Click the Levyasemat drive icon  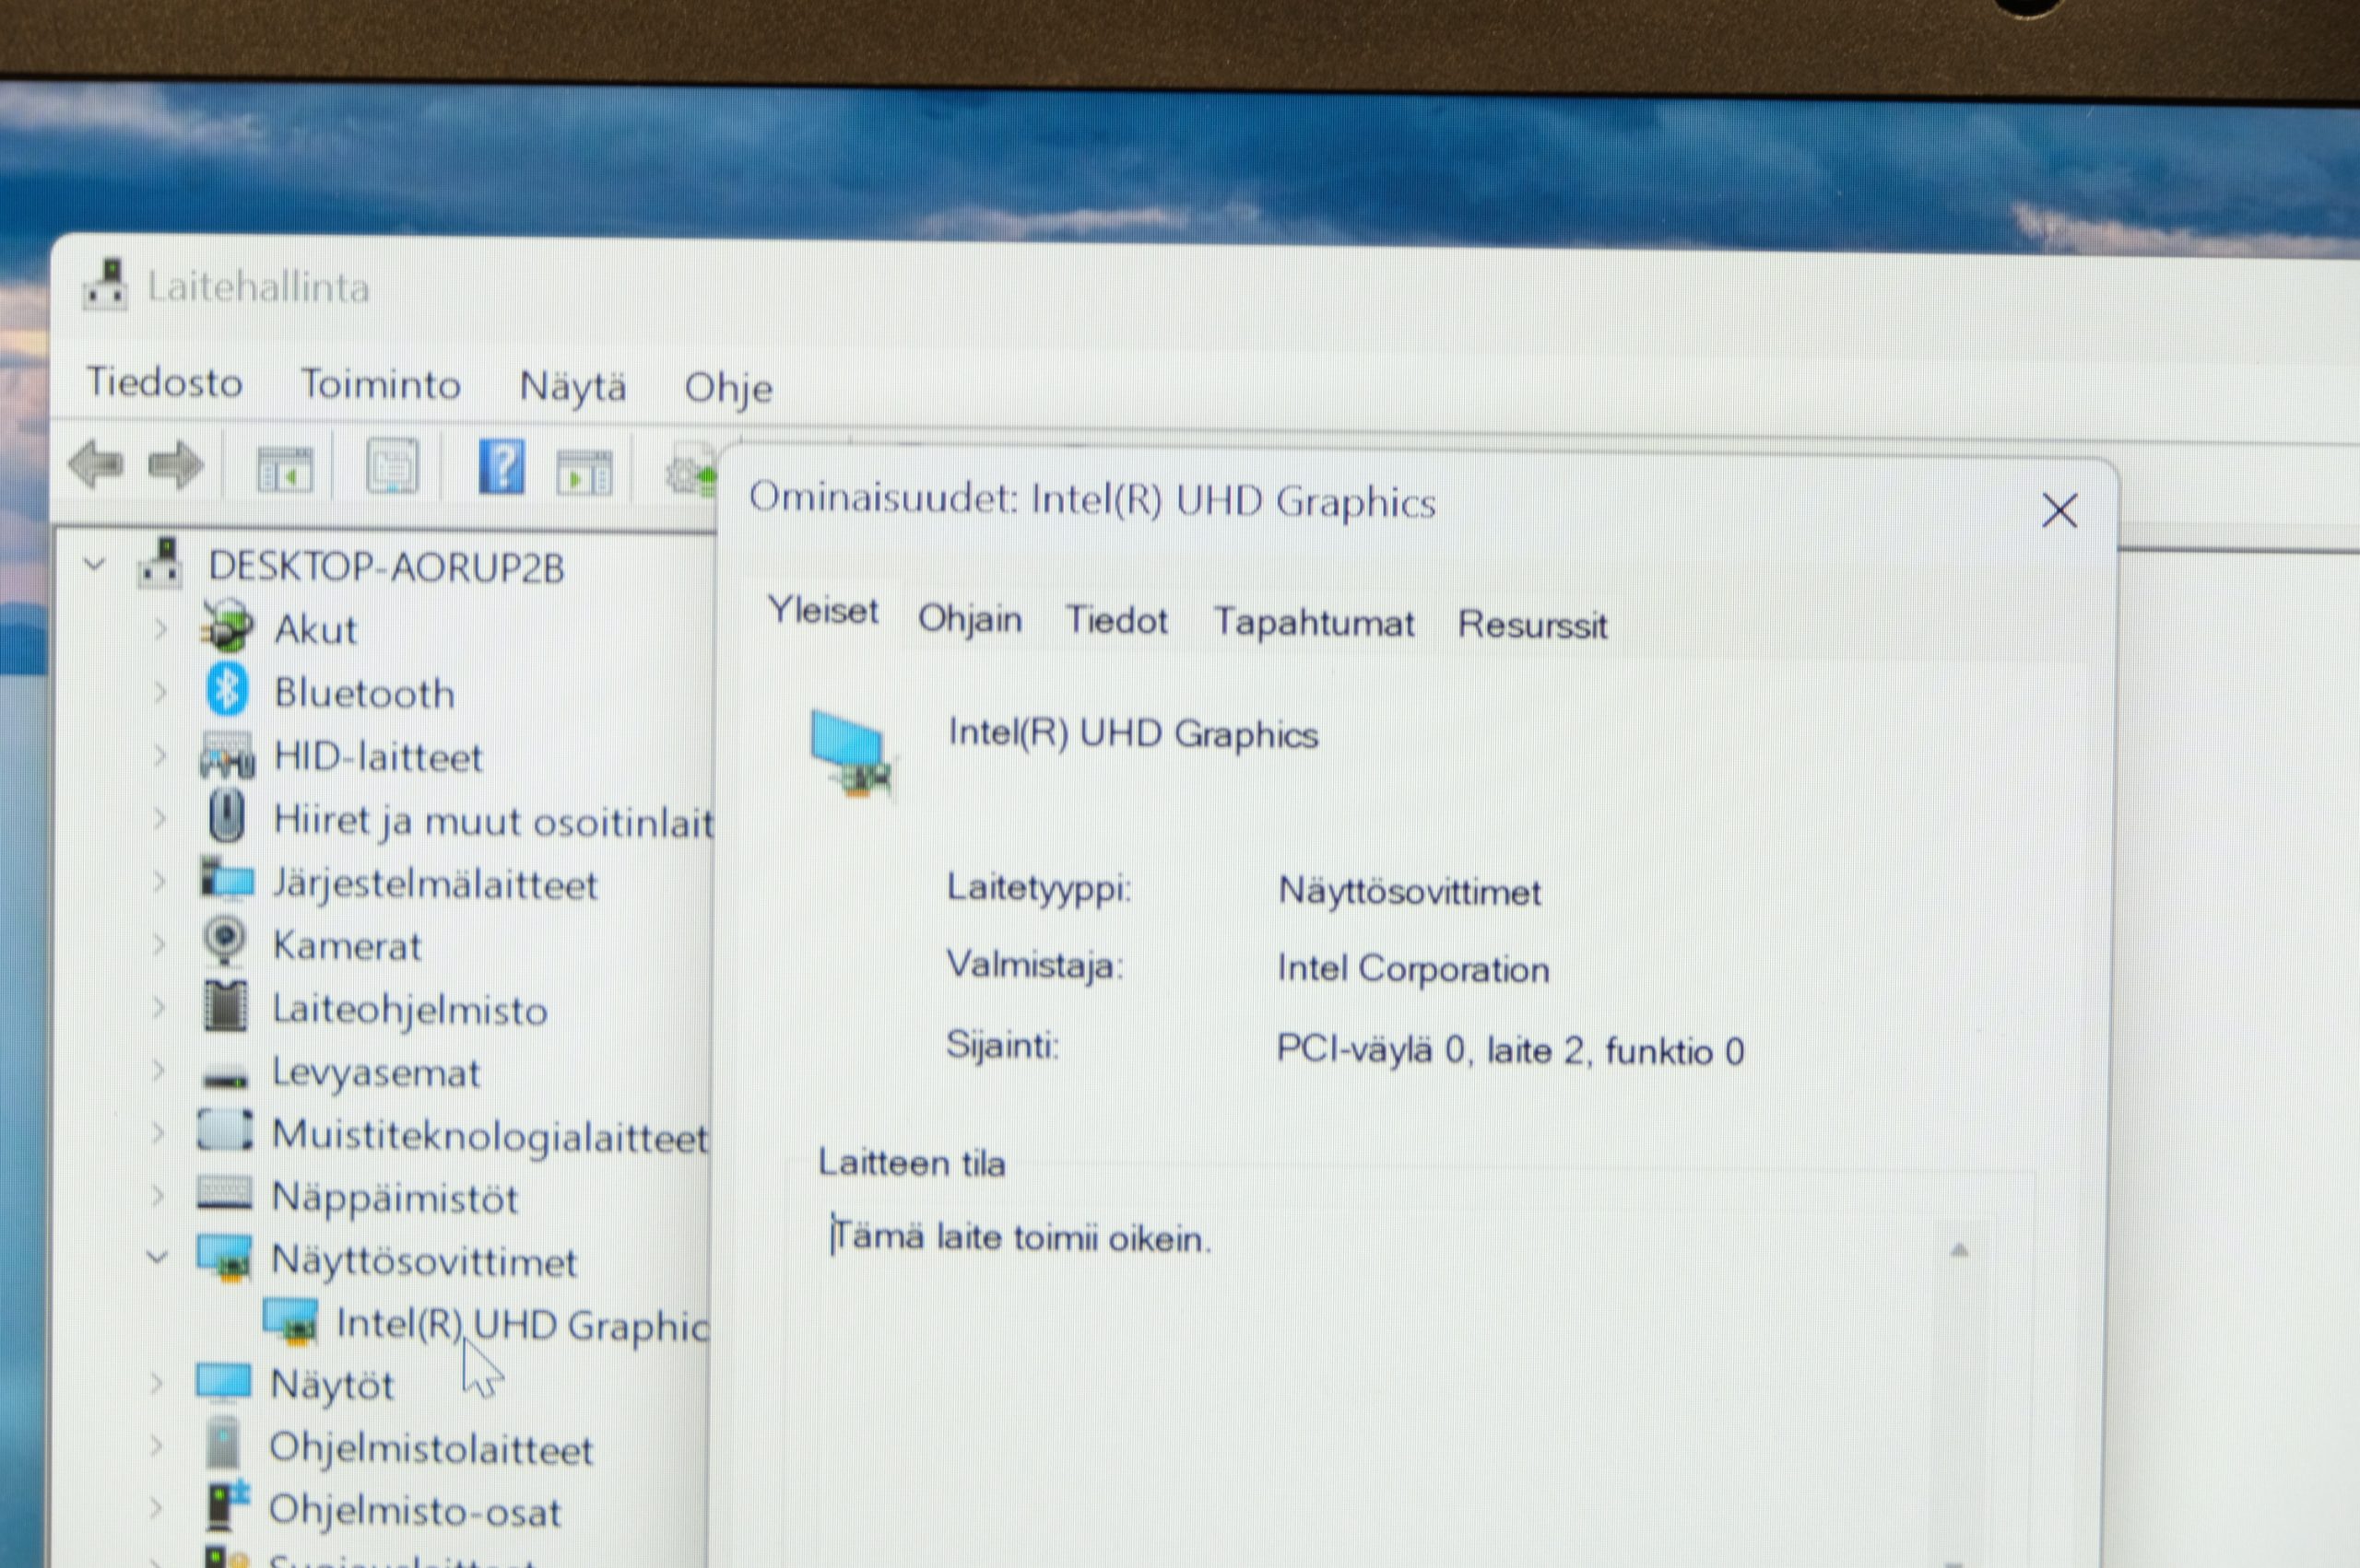224,1078
